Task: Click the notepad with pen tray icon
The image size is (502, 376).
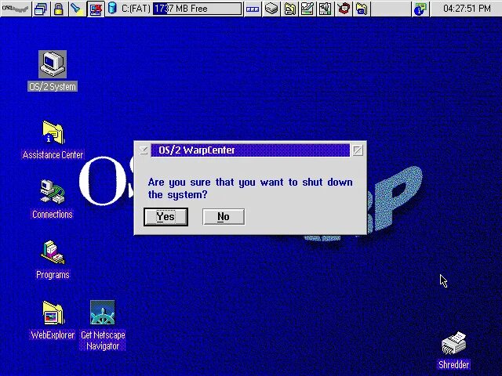Action: coord(307,9)
